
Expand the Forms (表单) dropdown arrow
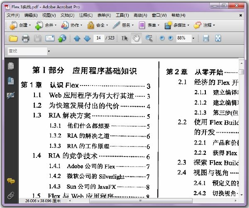tap(159, 25)
